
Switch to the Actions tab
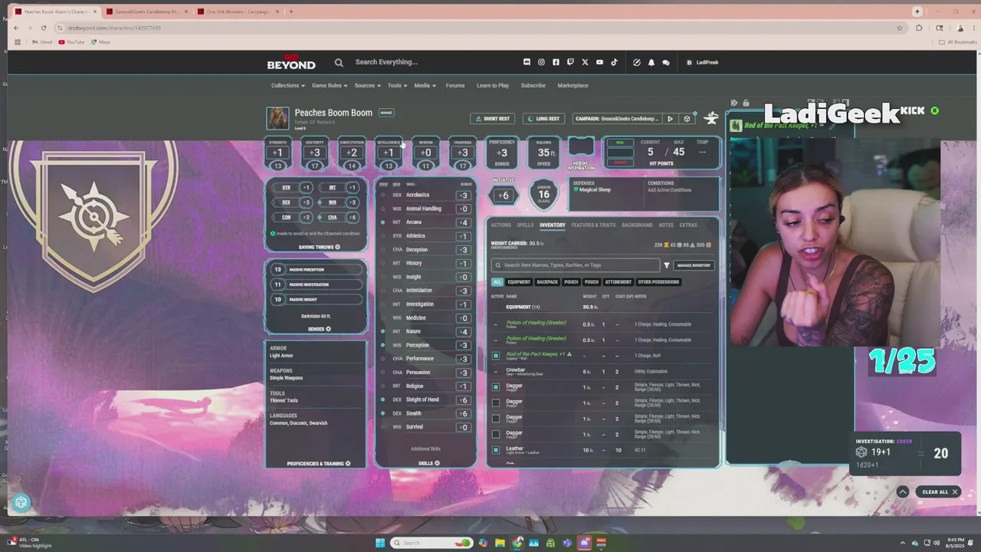pos(500,225)
